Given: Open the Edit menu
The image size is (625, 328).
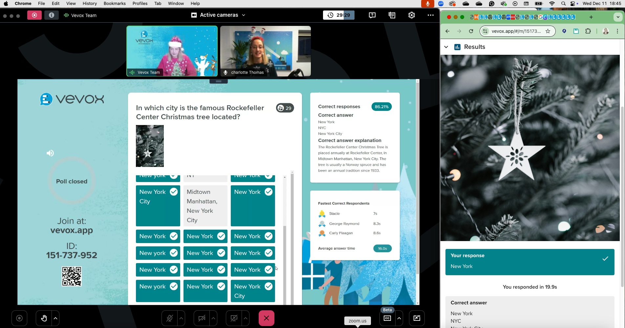Looking at the screenshot, I should [x=55, y=4].
